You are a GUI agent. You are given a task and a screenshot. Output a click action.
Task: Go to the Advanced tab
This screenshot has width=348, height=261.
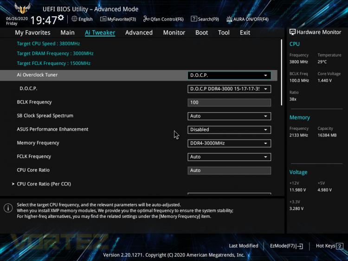click(x=139, y=32)
